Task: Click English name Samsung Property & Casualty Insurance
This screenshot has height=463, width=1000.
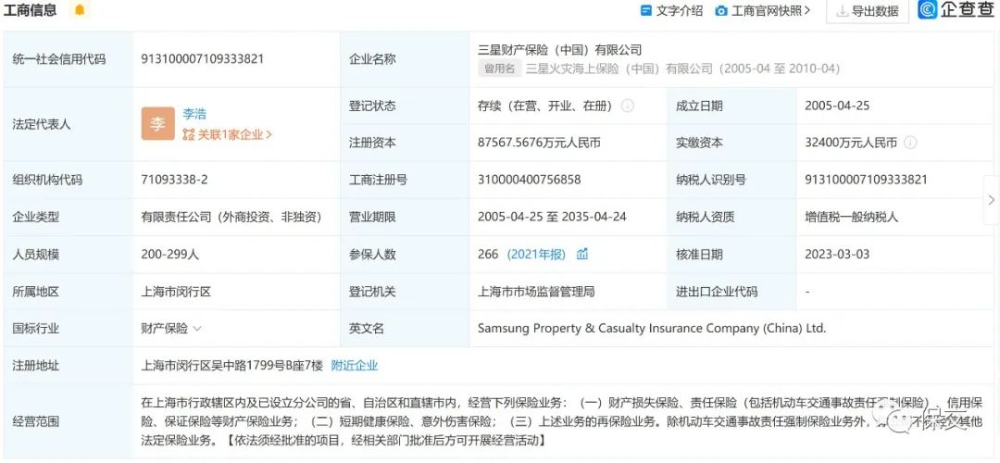Action: pos(652,329)
